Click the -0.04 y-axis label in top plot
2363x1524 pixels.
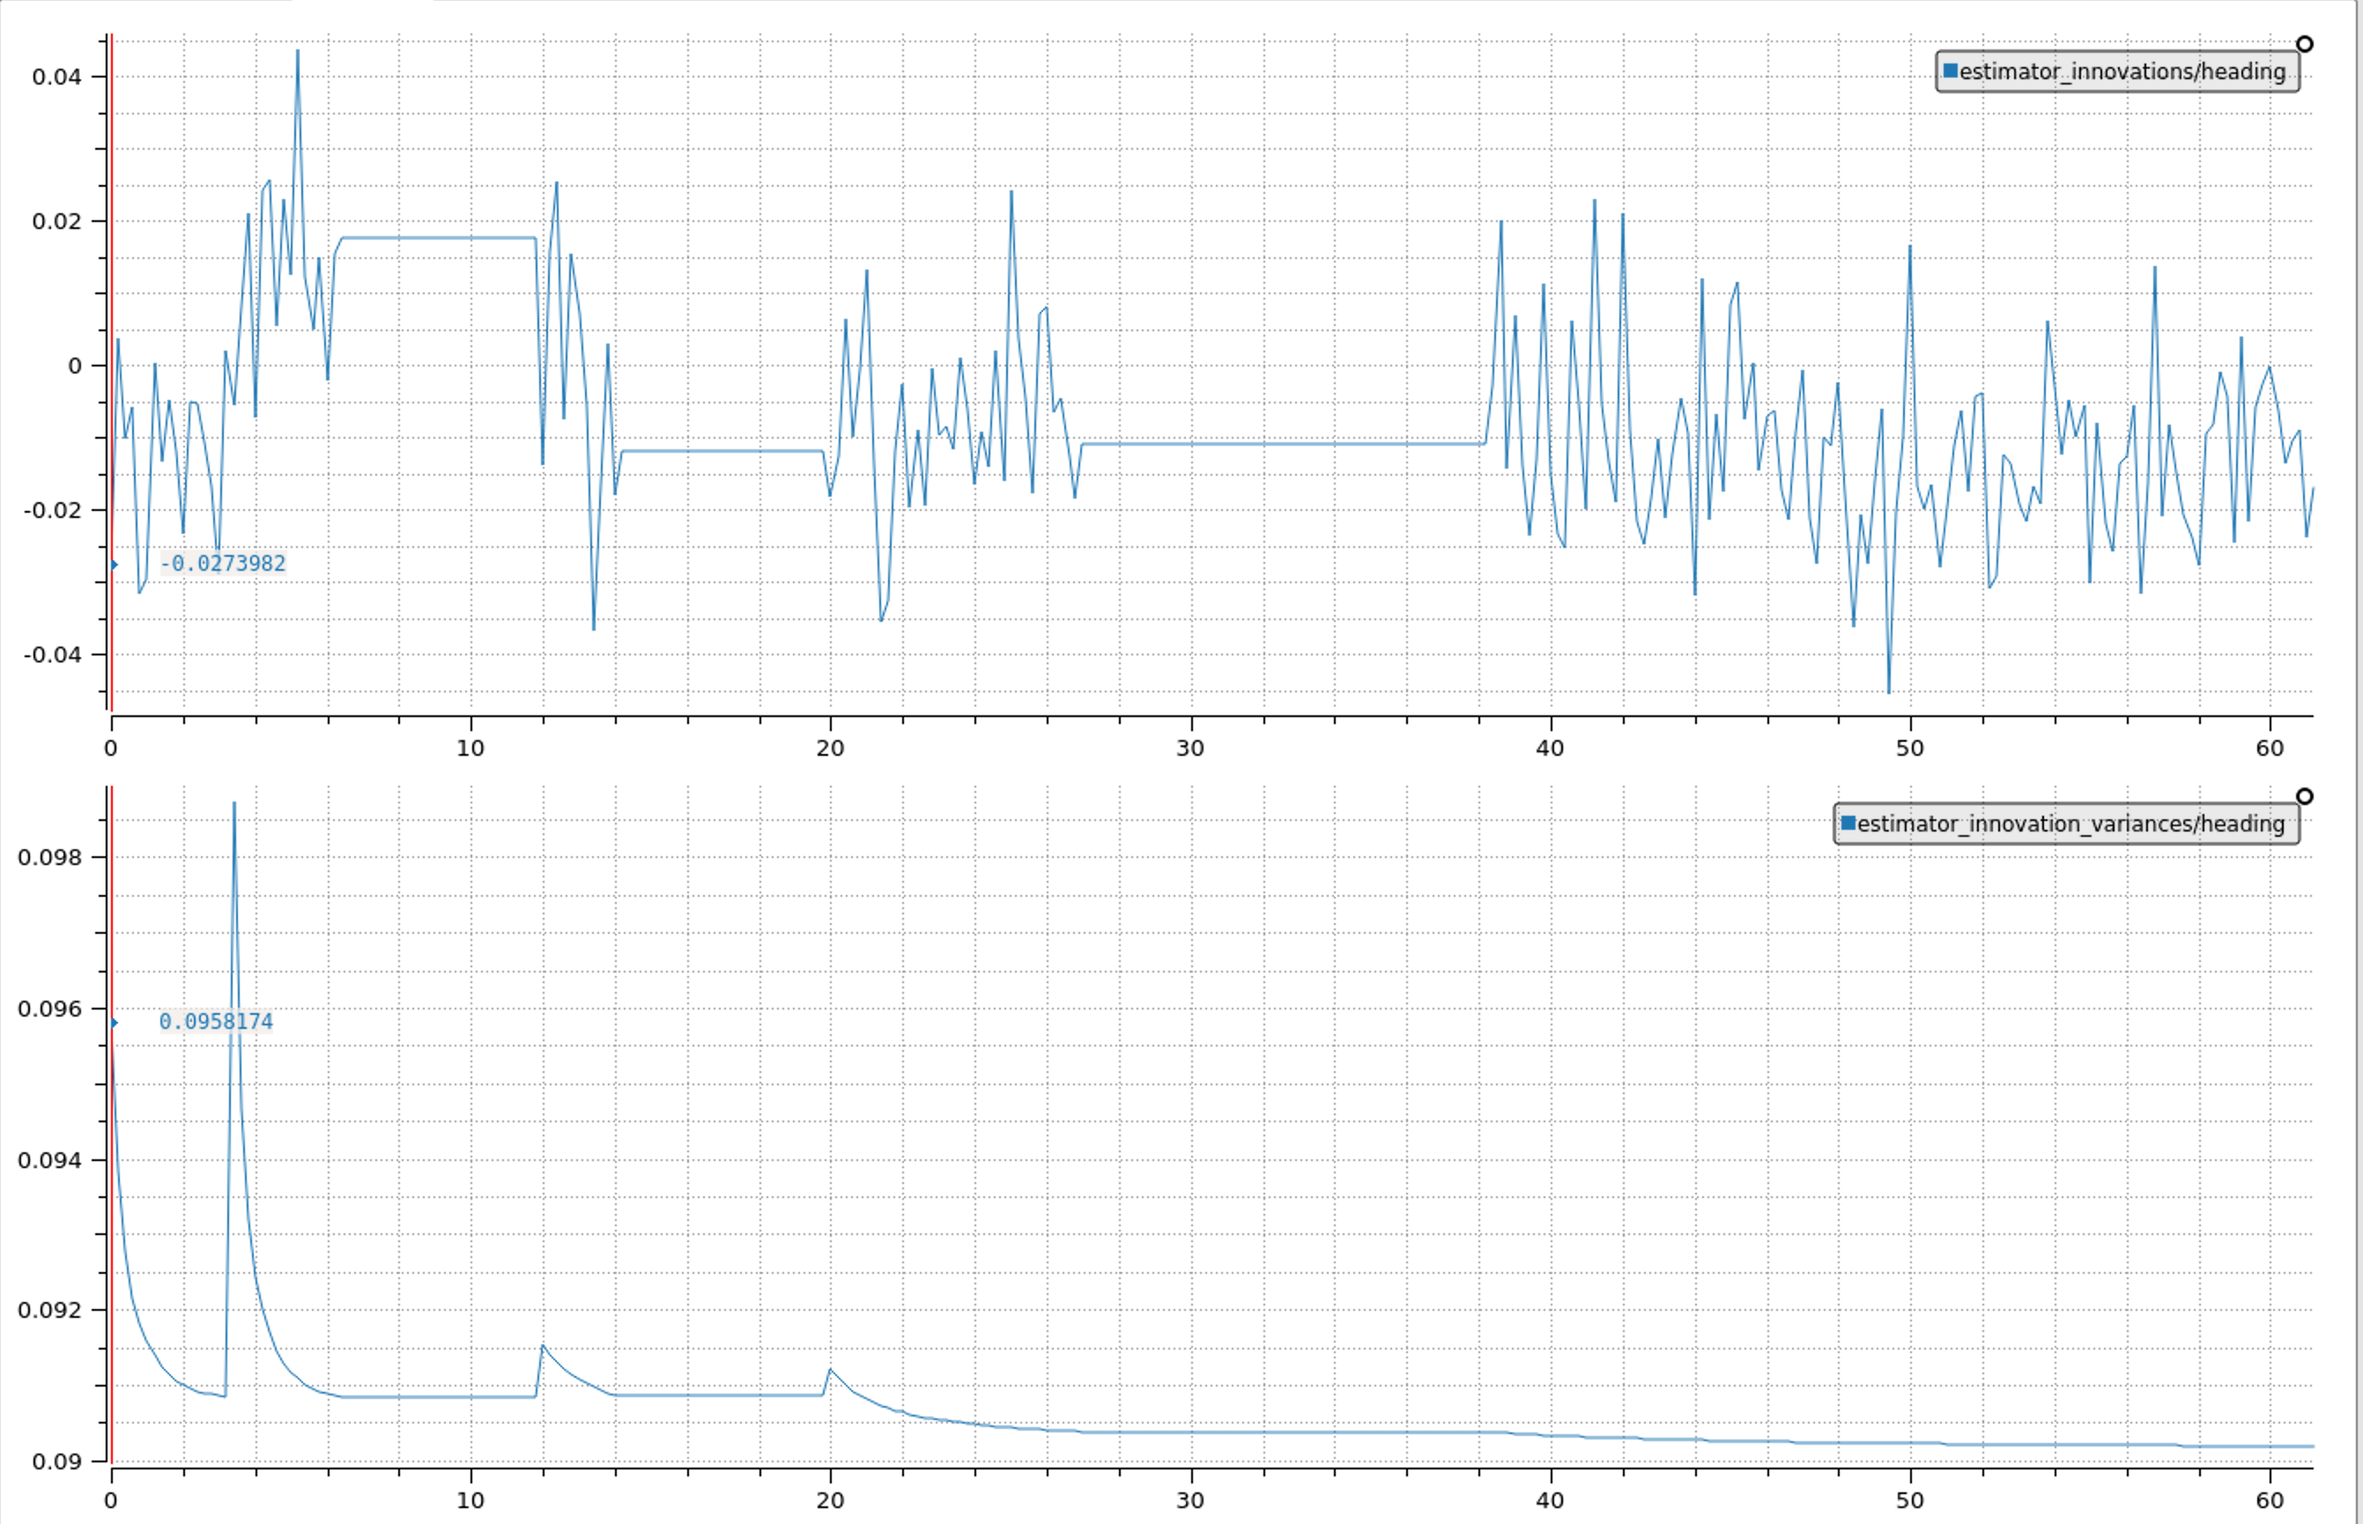pyautogui.click(x=53, y=655)
